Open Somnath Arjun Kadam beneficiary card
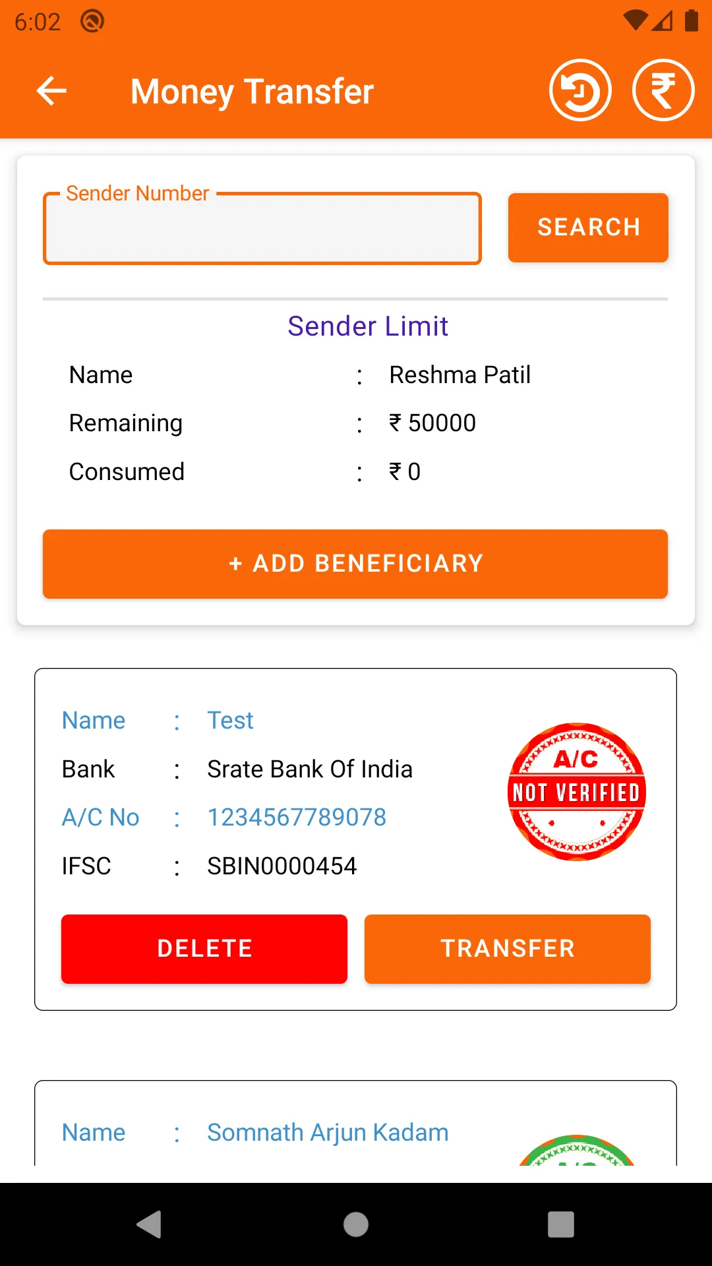This screenshot has width=712, height=1266. coord(355,1123)
